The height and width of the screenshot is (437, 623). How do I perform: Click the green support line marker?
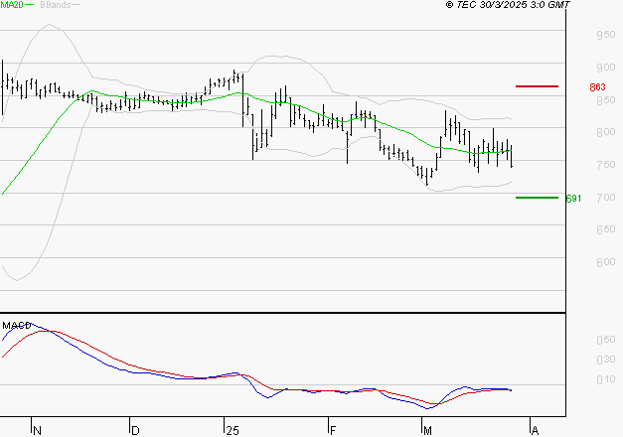coord(537,198)
